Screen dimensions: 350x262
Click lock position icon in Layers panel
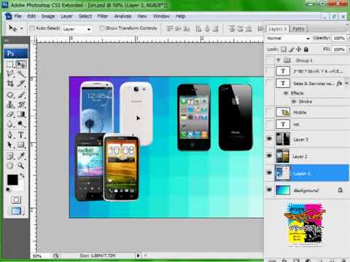(x=298, y=49)
